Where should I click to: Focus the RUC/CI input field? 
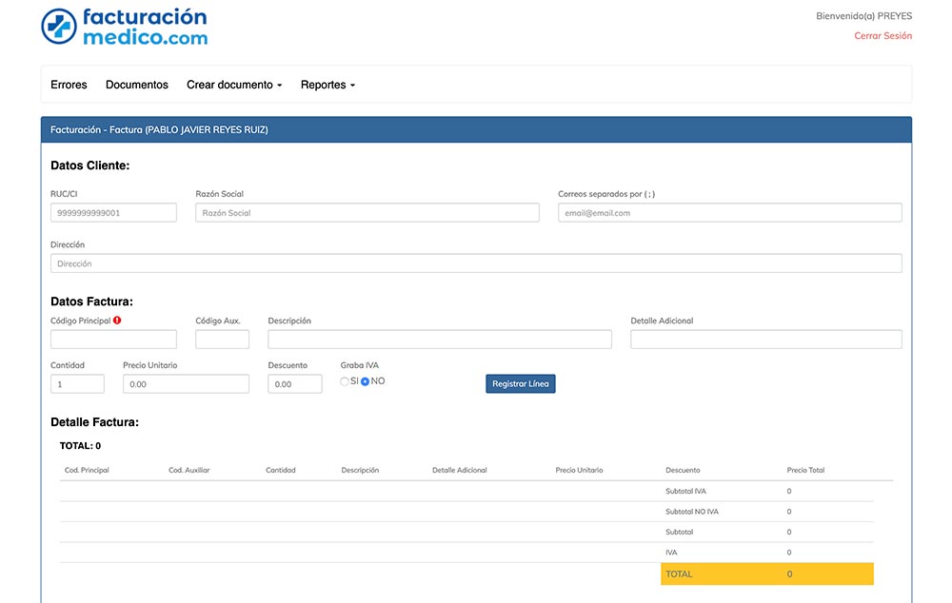point(113,213)
